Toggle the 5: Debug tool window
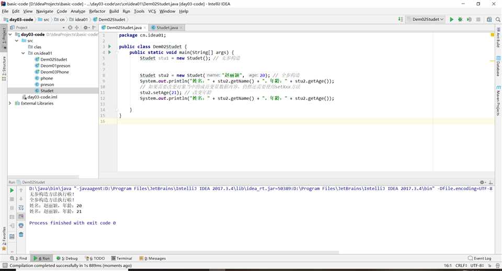The width and height of the screenshot is (502, 271). click(67, 258)
